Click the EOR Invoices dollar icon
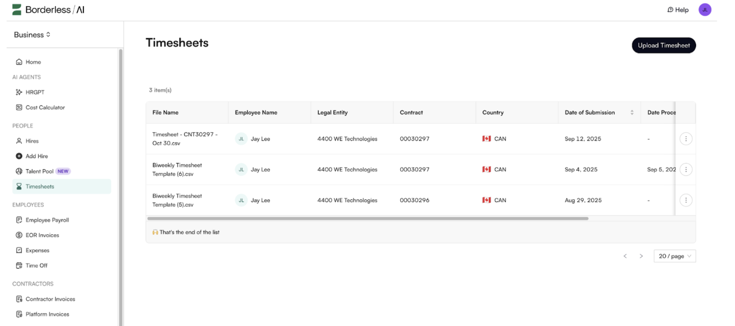Image resolution: width=735 pixels, height=326 pixels. [x=19, y=235]
